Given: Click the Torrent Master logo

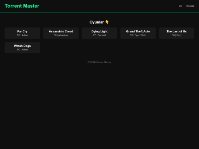Looking at the screenshot, I should (x=22, y=6).
